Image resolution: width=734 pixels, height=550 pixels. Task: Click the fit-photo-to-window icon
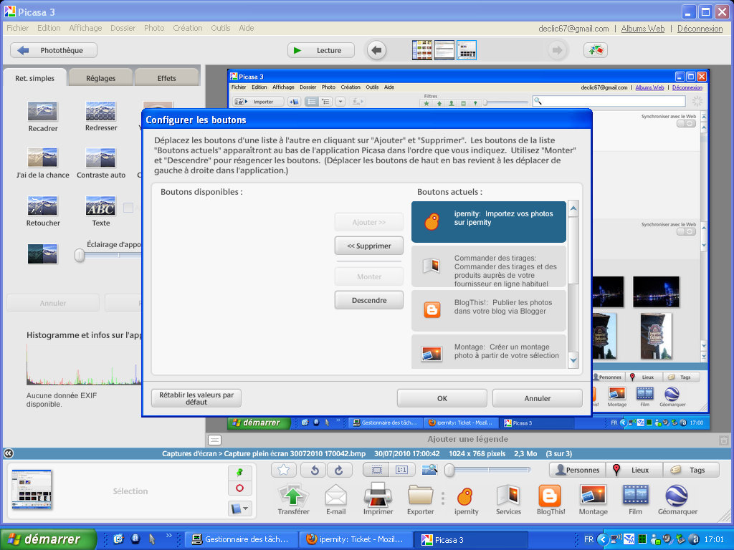[x=376, y=470]
